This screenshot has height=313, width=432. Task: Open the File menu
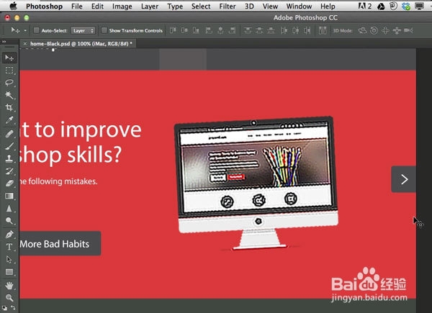click(76, 6)
